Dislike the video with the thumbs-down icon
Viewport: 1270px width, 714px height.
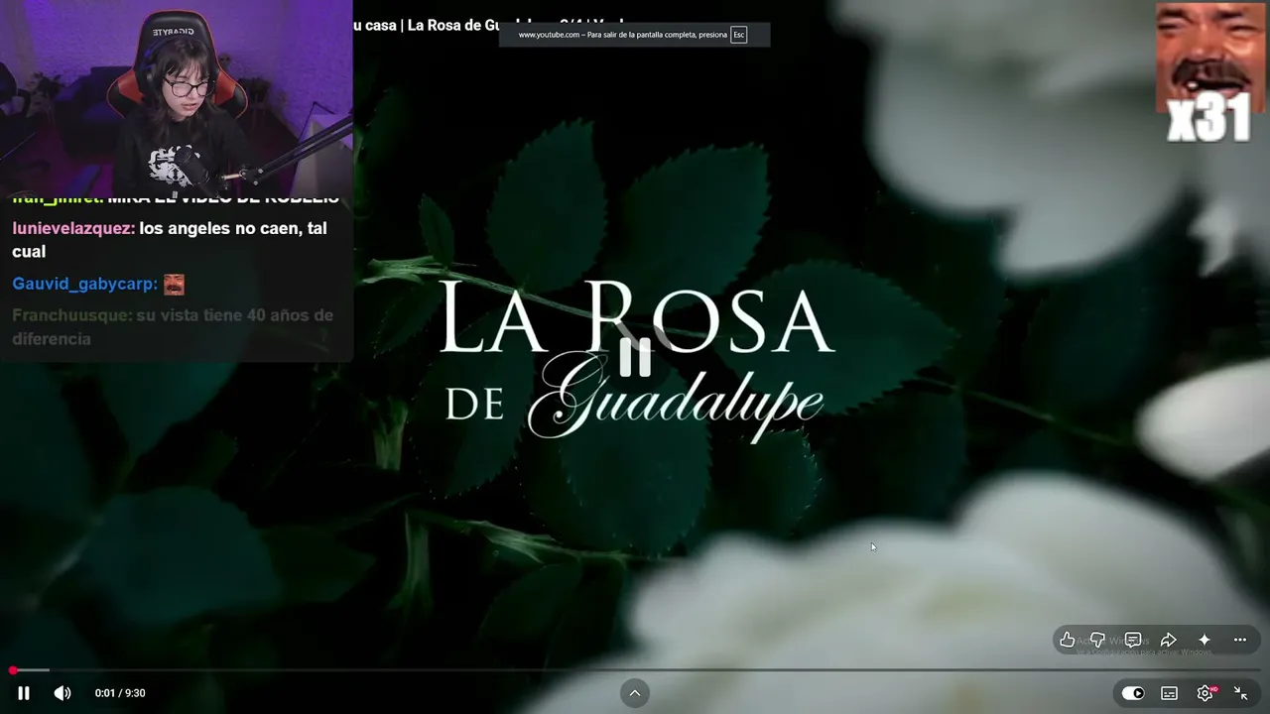coord(1097,640)
